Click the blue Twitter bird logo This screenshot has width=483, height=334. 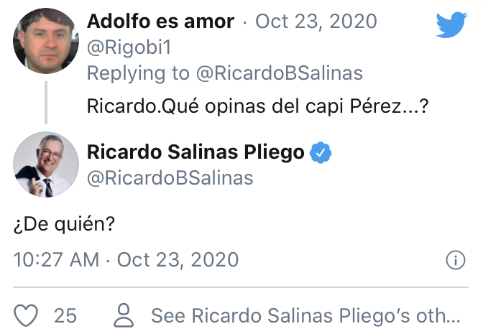[451, 24]
